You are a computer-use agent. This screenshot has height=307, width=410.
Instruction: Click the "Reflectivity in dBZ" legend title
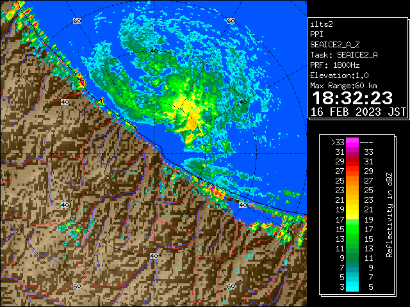[x=389, y=215]
